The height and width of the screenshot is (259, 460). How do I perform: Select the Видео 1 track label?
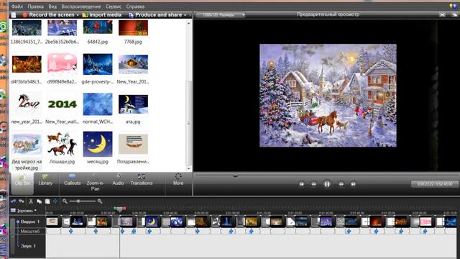point(30,222)
